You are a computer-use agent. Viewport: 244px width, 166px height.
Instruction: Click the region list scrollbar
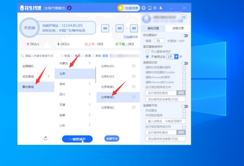[x=96, y=75]
